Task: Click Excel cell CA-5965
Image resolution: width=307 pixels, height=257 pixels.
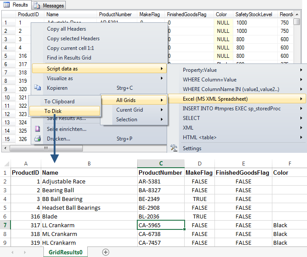Action: point(161,225)
